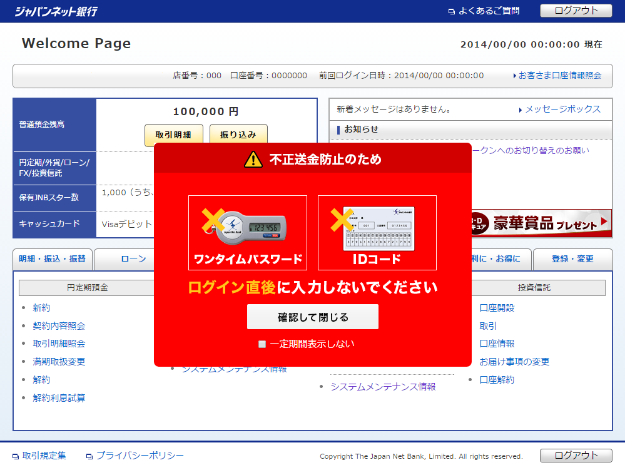Click the ワンタイムパスワード token image

(x=248, y=233)
